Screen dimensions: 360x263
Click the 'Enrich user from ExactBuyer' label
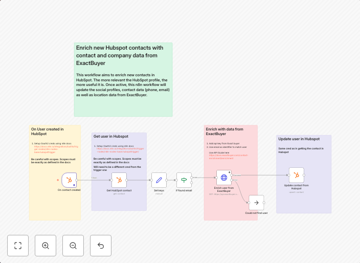tap(224, 189)
